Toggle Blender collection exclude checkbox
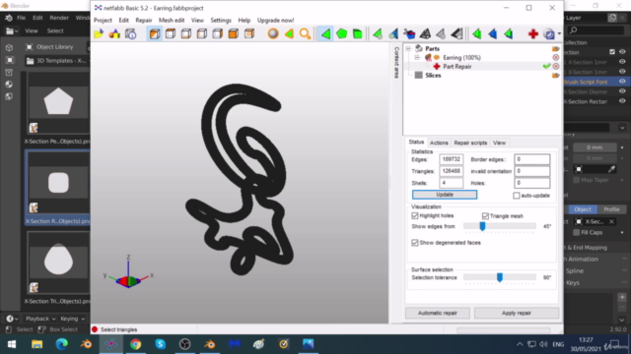 (612, 52)
